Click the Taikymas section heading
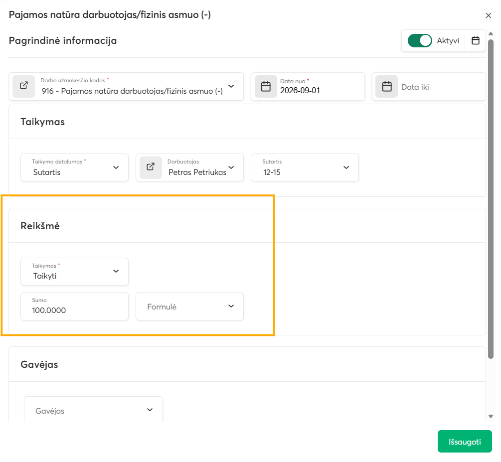 pyautogui.click(x=42, y=122)
